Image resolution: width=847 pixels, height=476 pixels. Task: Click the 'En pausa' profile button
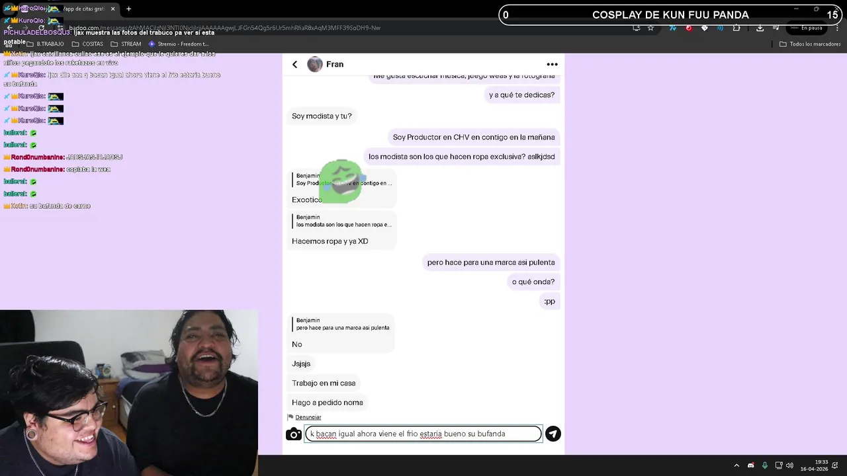pyautogui.click(x=807, y=28)
